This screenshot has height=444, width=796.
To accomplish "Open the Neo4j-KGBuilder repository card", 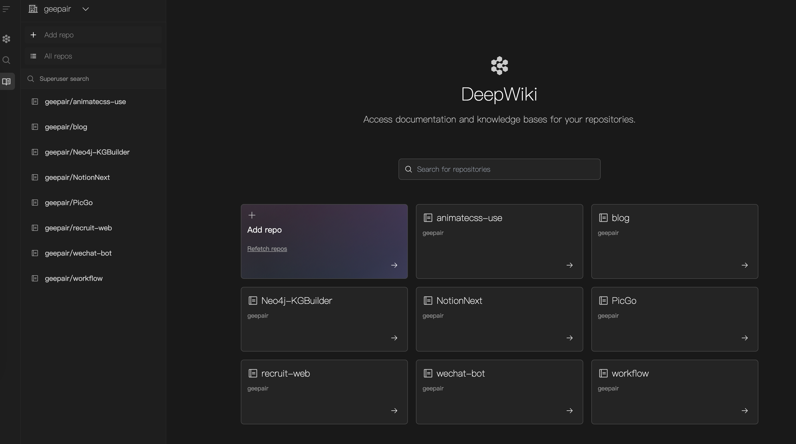I will coord(324,319).
